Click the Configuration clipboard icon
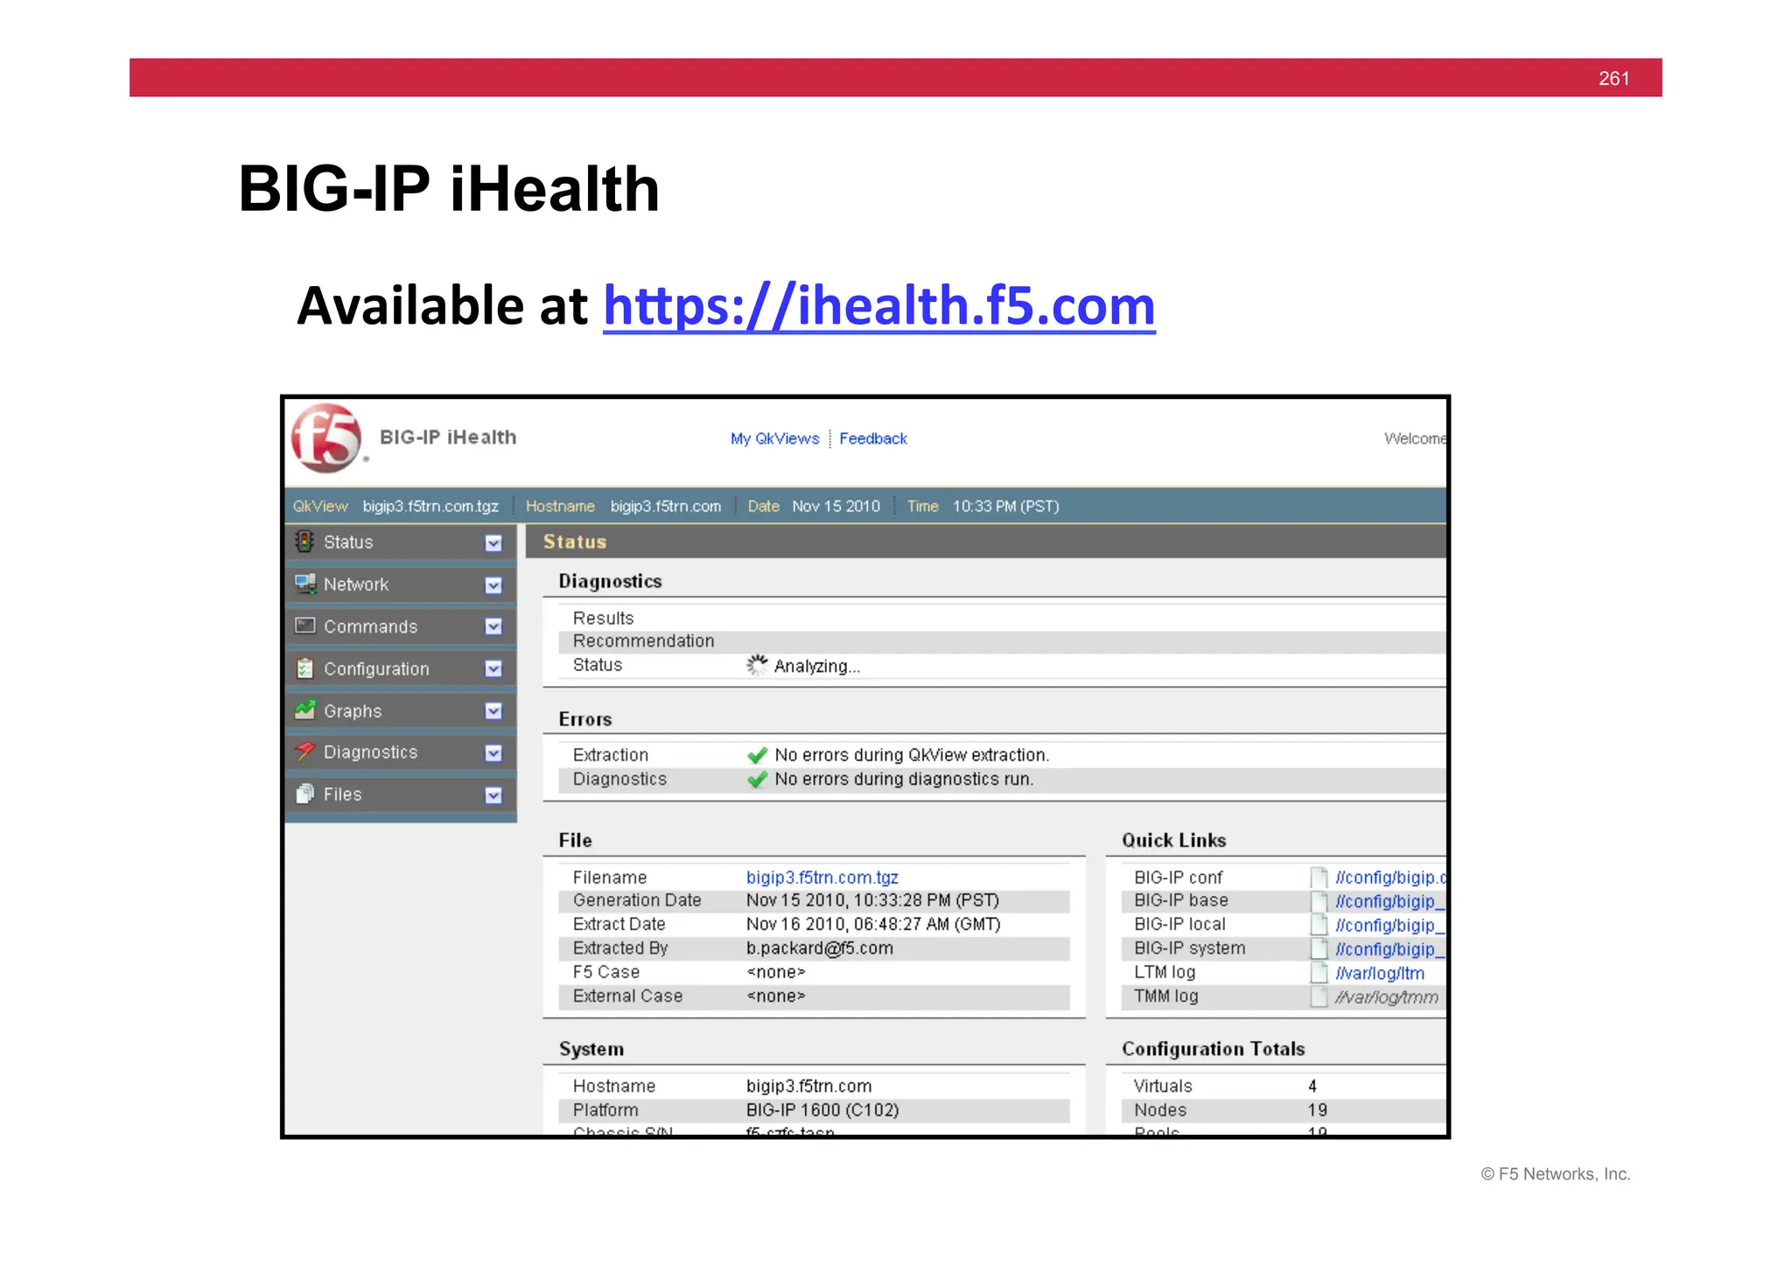 [x=304, y=668]
